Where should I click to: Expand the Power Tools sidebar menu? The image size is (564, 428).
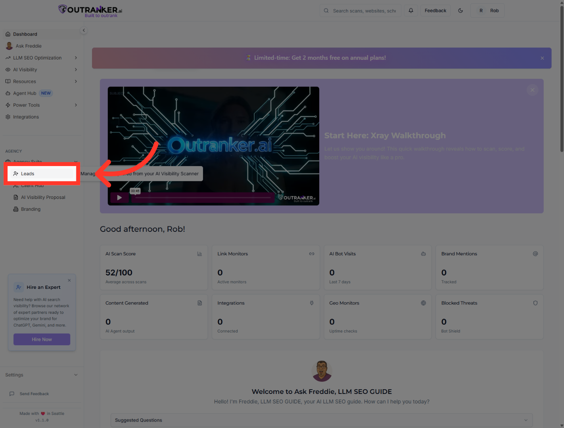click(x=42, y=105)
